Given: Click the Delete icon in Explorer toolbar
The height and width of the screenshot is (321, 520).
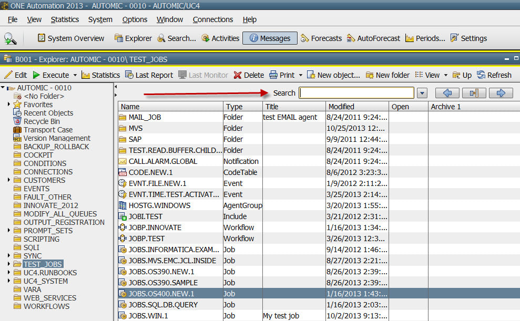Looking at the screenshot, I should pyautogui.click(x=249, y=75).
